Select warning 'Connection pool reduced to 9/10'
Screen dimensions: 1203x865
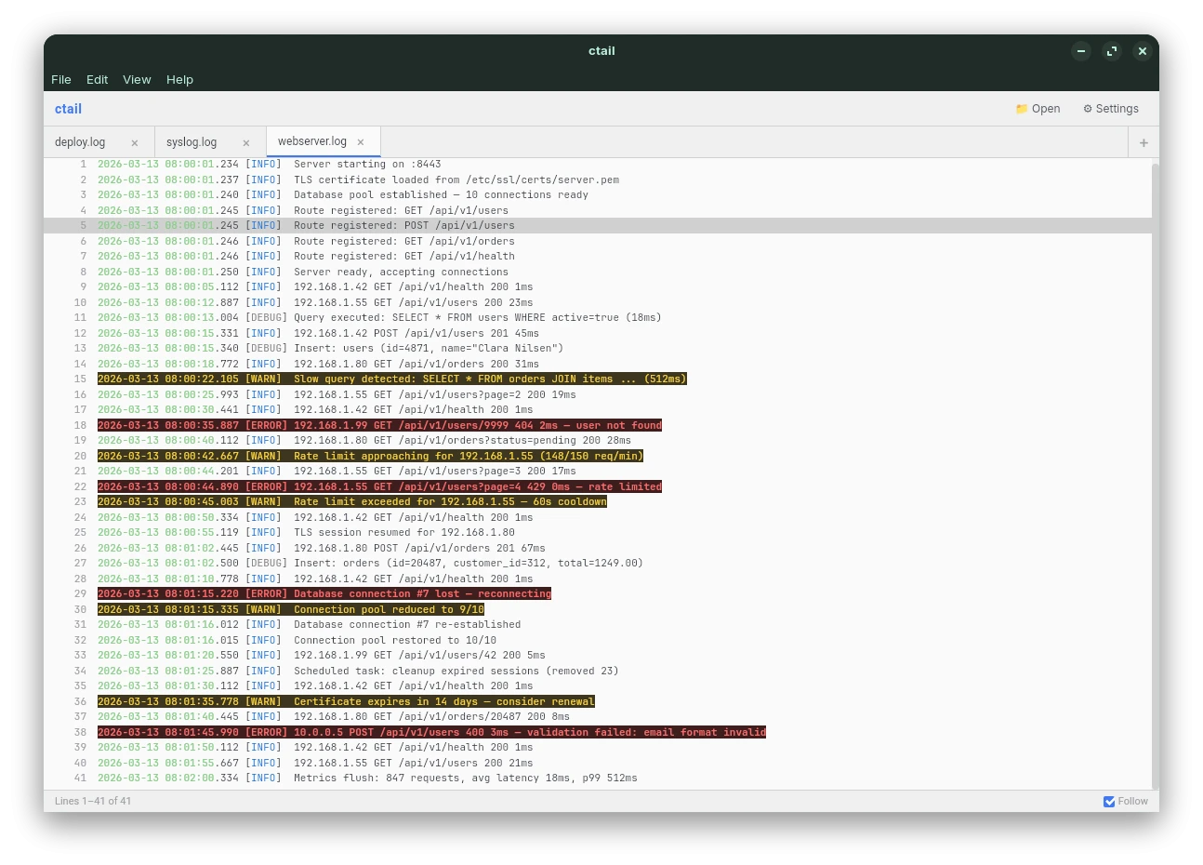598,609
